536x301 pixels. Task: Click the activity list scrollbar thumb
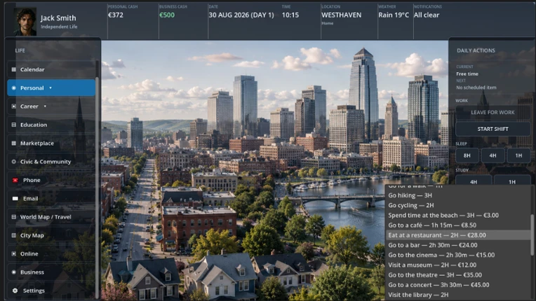(532, 234)
